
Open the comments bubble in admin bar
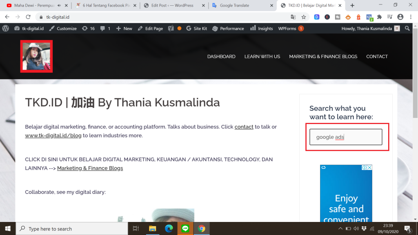coord(105,29)
